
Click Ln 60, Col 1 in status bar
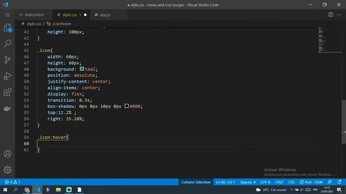(225, 182)
